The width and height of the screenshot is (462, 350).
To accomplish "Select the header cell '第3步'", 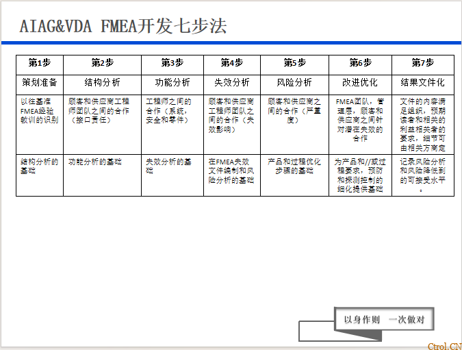I will click(172, 65).
